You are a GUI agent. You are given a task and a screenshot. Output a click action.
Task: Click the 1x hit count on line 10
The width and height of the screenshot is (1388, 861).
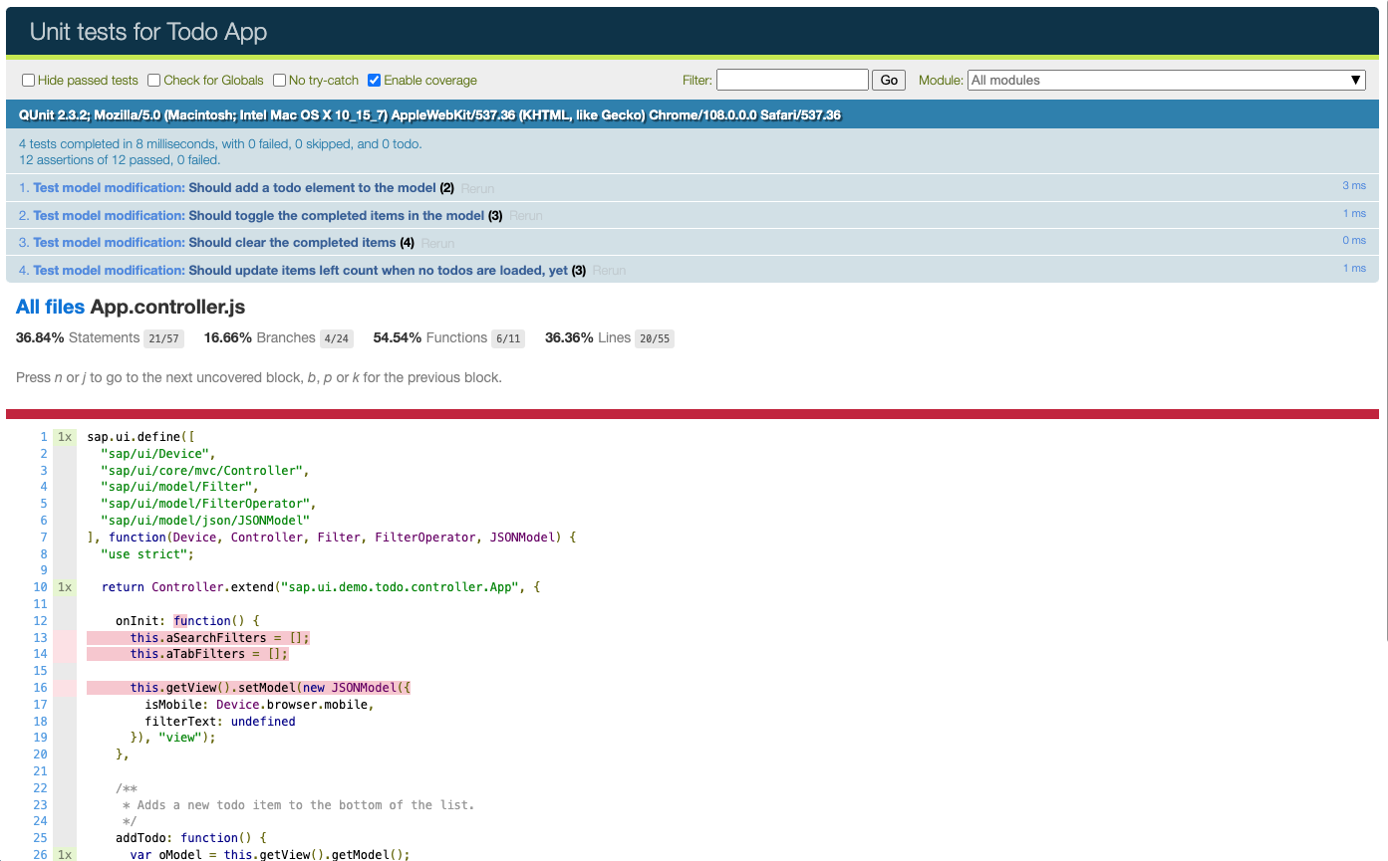[x=65, y=587]
